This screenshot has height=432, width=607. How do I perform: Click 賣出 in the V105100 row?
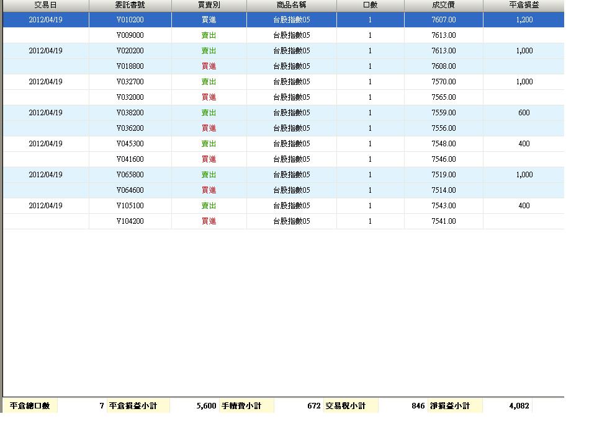pos(209,205)
